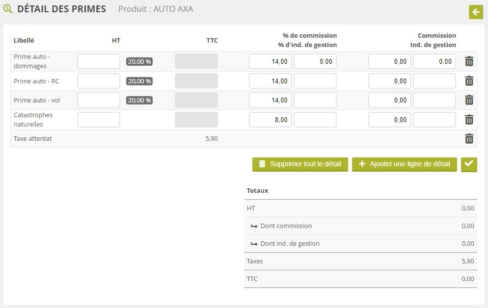488x308 pixels.
Task: Click the 20,00 % tax badge on RC row
Action: point(139,81)
